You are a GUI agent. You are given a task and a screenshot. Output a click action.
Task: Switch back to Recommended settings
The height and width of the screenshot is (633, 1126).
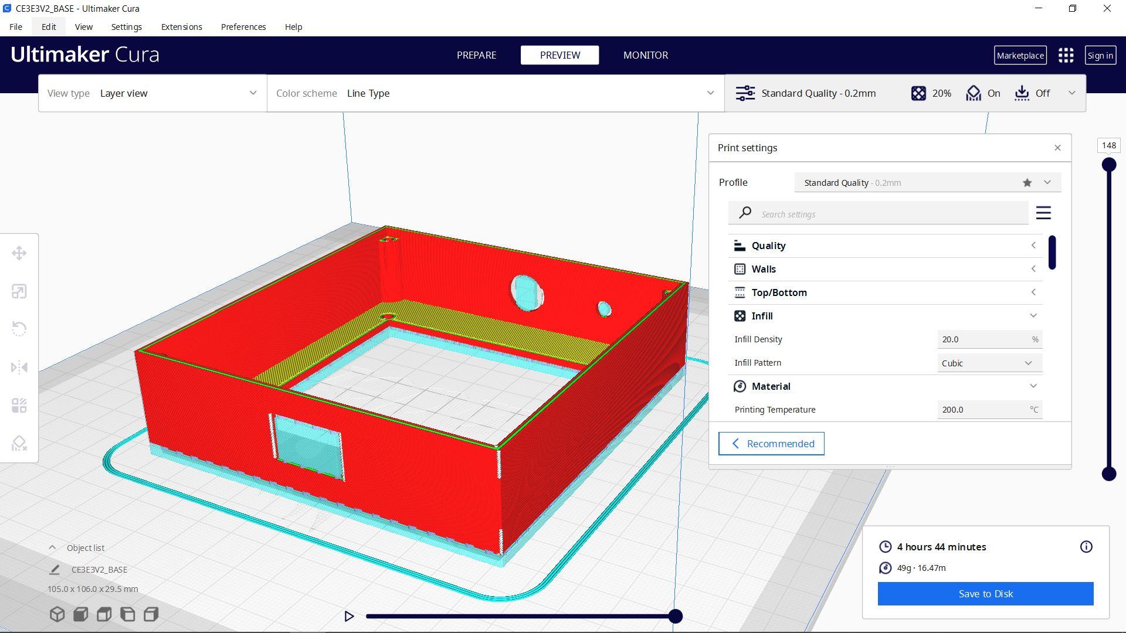771,444
